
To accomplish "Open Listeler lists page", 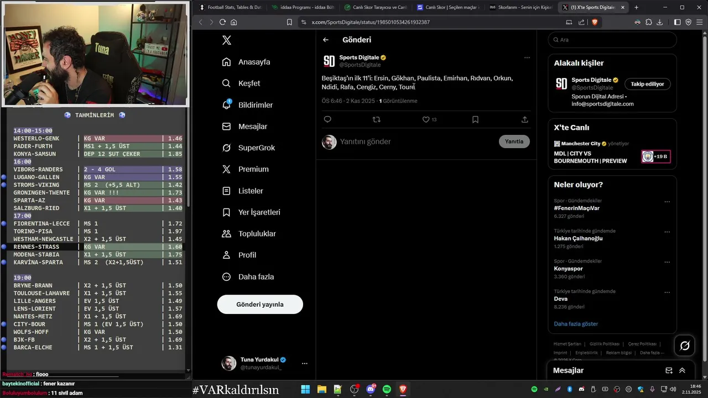I will [242, 191].
